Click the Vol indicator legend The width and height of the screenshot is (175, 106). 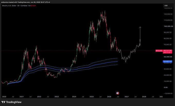(32, 6)
